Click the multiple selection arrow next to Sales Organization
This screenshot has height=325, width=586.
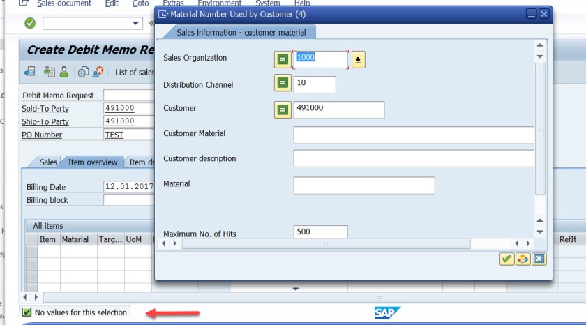pos(358,60)
